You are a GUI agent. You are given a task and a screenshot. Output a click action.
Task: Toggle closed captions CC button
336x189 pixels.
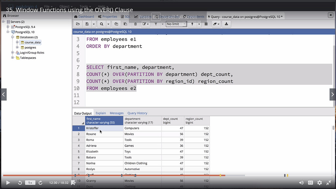click(x=310, y=183)
